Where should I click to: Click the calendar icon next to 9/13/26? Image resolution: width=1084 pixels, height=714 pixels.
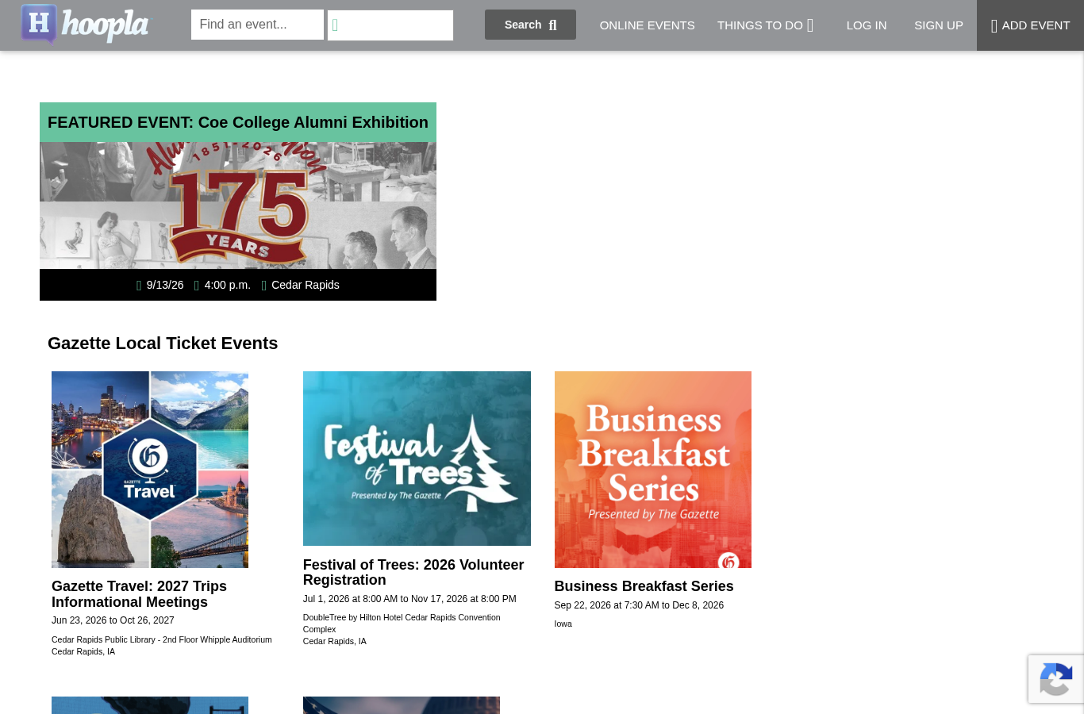[139, 286]
